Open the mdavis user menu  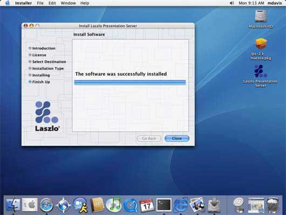(275, 3)
